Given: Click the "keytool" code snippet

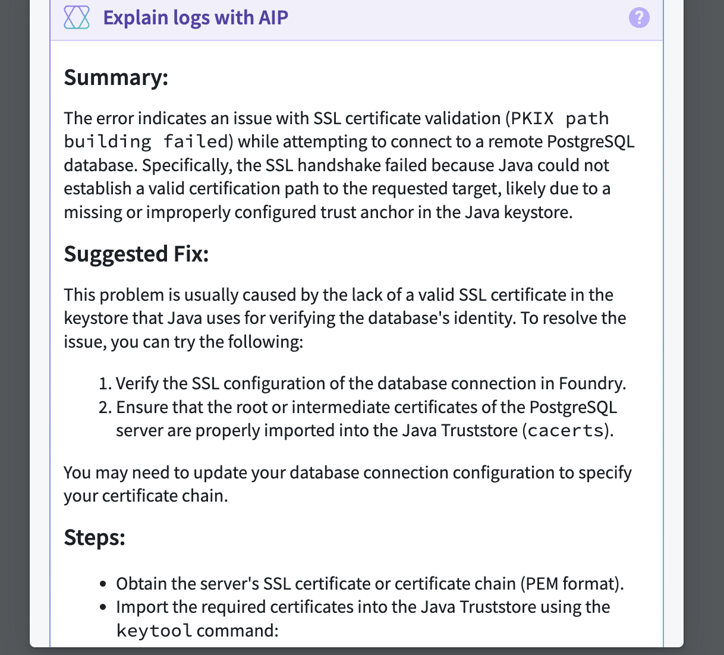Looking at the screenshot, I should click(x=154, y=631).
